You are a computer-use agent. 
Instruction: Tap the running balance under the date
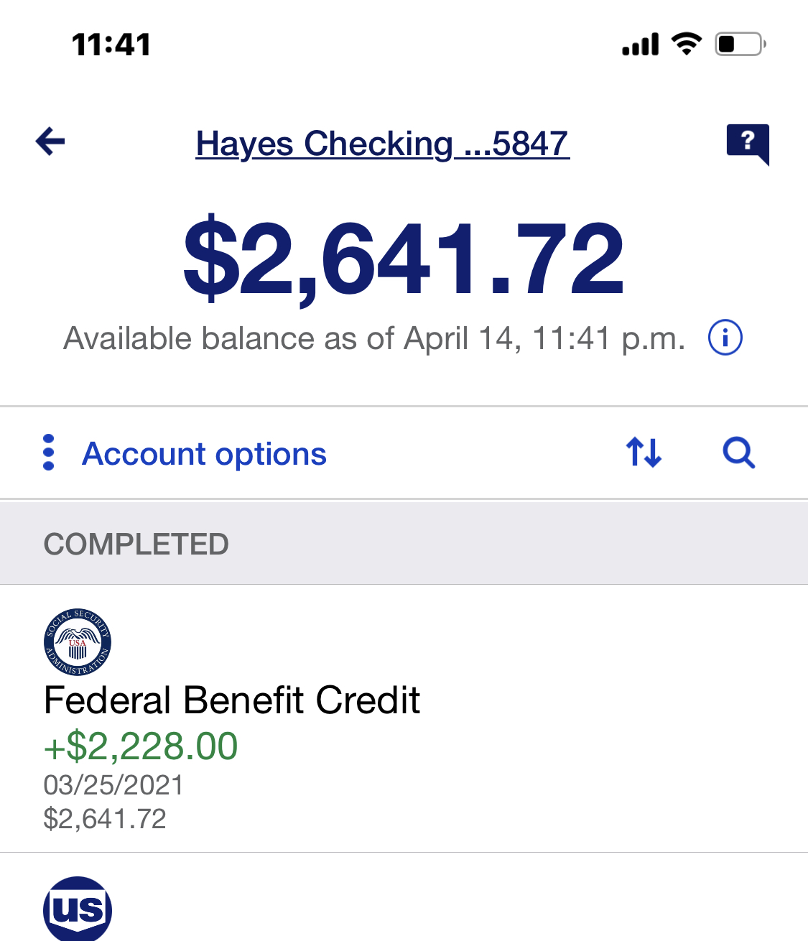[105, 819]
